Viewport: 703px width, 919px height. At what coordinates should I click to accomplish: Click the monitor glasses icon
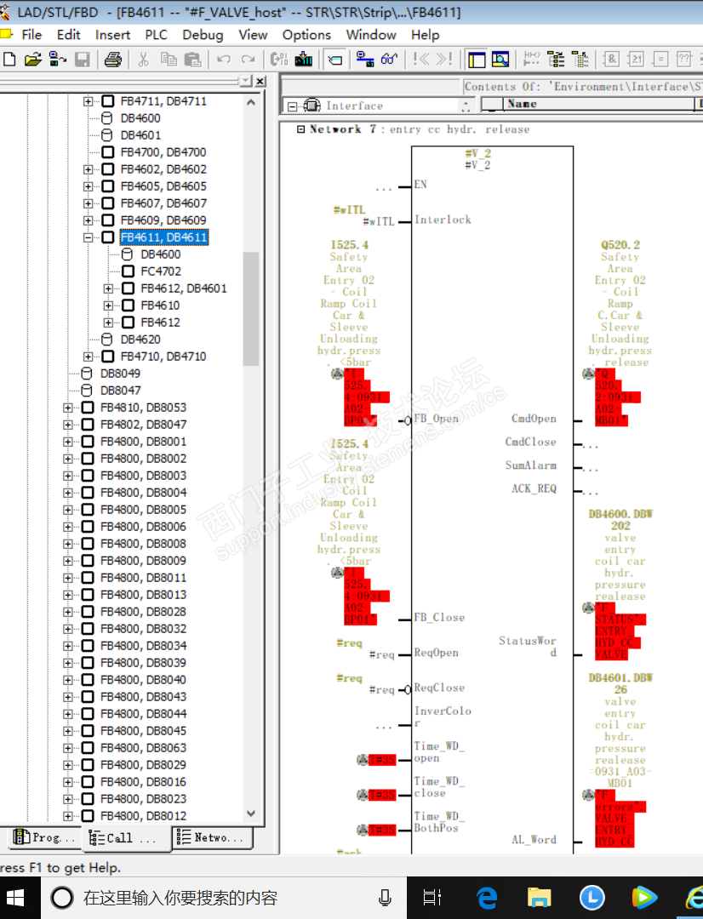click(x=389, y=59)
